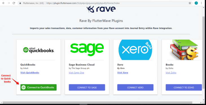Click 'by Intuit' text
The height and width of the screenshot is (105, 206).
pos(24,68)
